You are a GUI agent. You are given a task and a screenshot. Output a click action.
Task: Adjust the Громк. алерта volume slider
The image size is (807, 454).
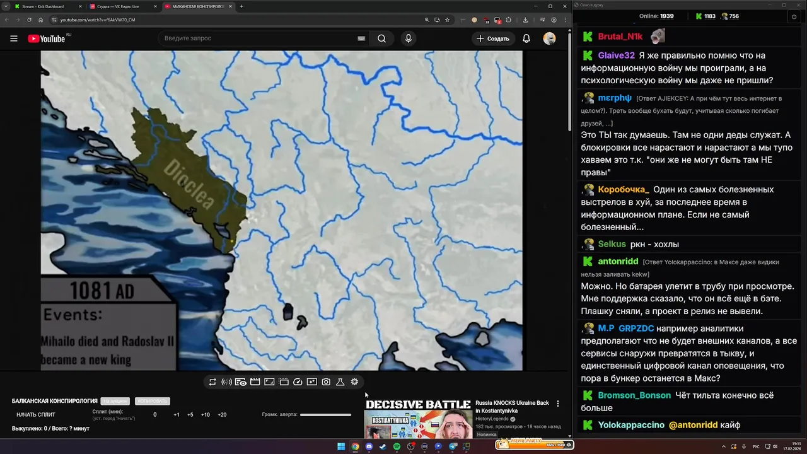[x=325, y=415]
